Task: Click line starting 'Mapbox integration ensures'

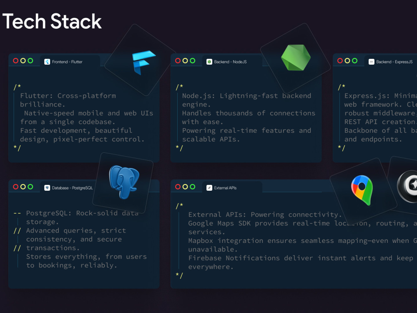Action: (302, 241)
